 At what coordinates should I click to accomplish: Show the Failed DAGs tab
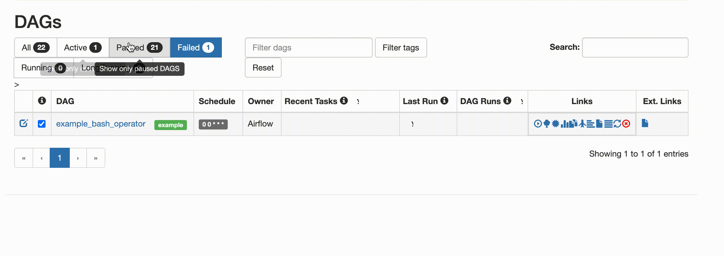click(x=195, y=47)
